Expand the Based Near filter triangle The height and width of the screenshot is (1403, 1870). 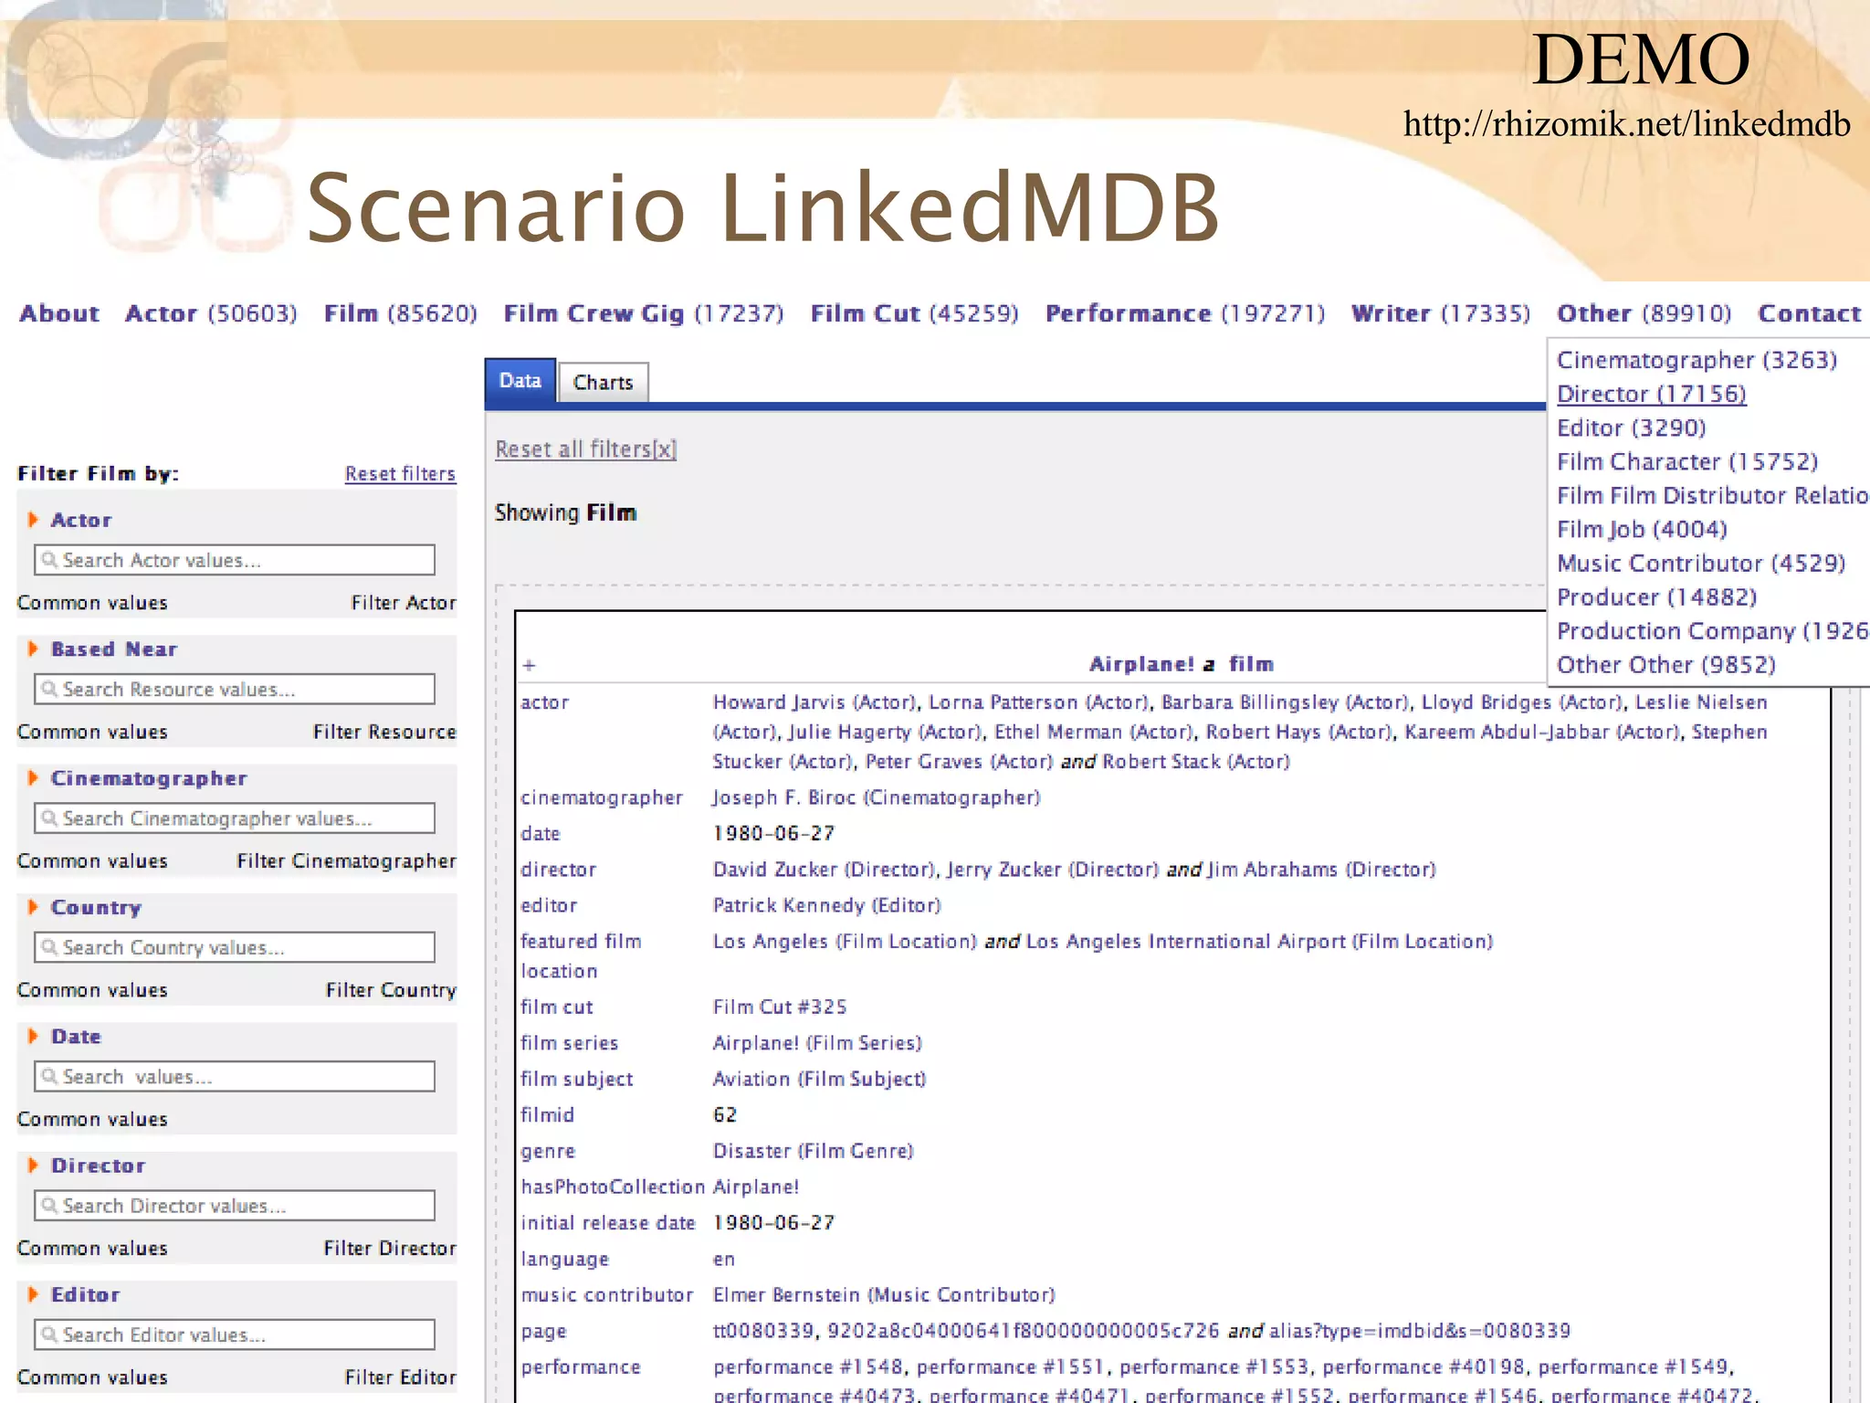[33, 649]
